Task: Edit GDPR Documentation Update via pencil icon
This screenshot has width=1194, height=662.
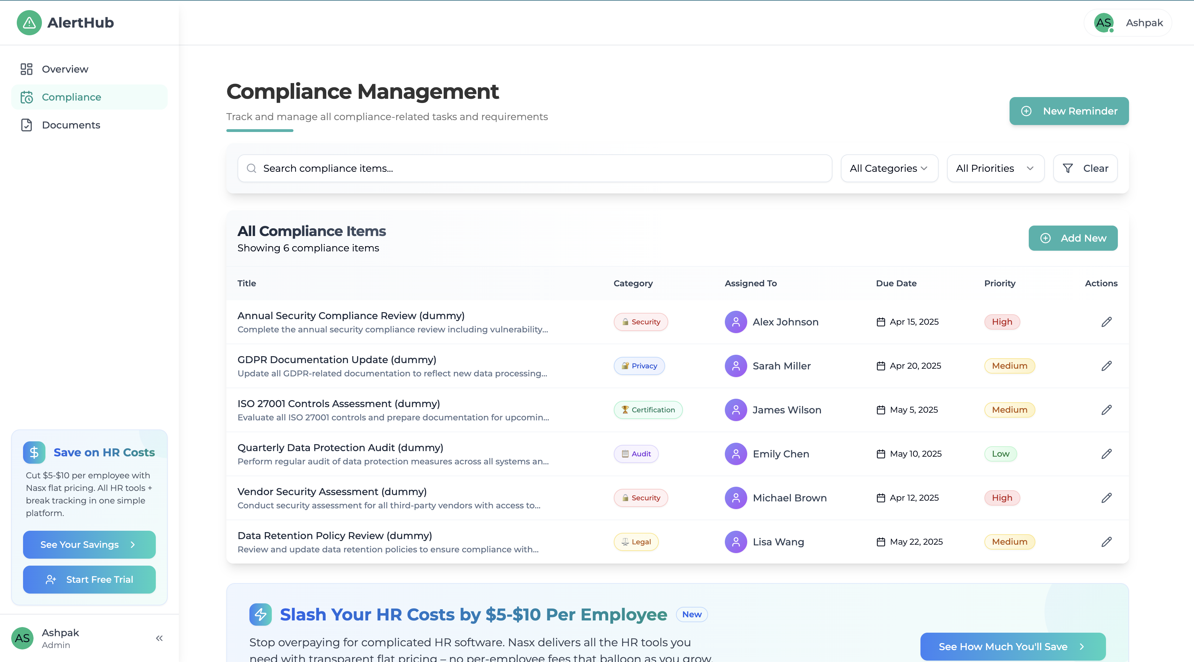Action: [x=1106, y=366]
